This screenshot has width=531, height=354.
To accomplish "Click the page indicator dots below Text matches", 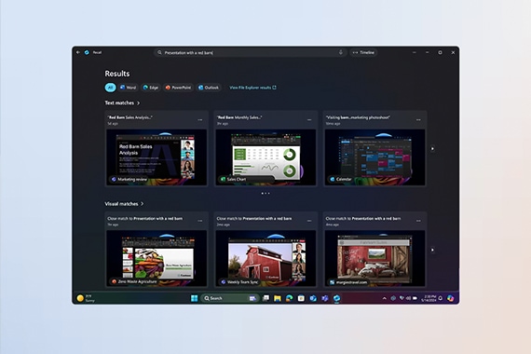I will [x=265, y=194].
